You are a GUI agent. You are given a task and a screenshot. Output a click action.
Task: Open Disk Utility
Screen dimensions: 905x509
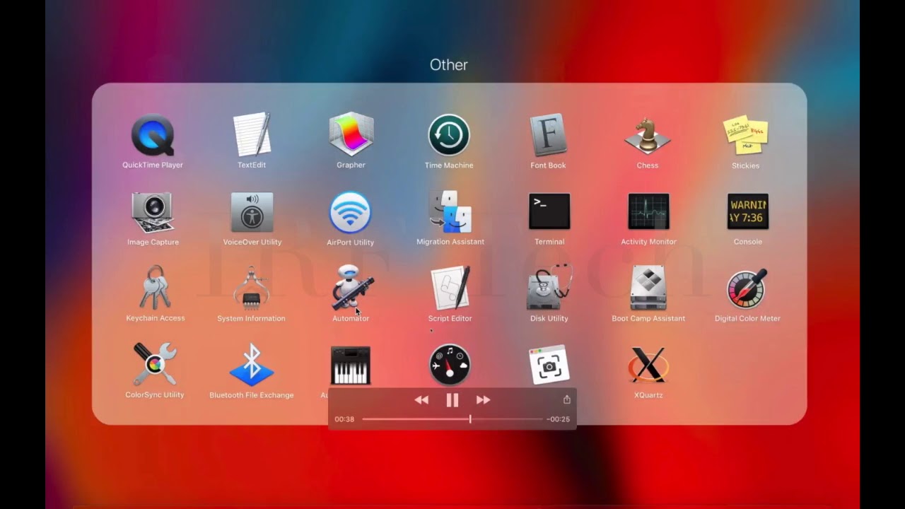tap(549, 288)
